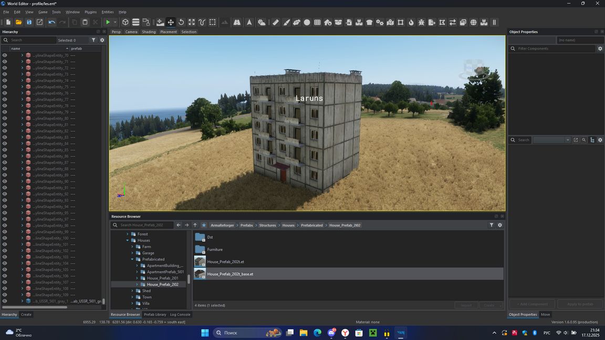Viewport: 605px width, 340px height.
Task: Click the Shading viewport button
Action: (x=149, y=32)
